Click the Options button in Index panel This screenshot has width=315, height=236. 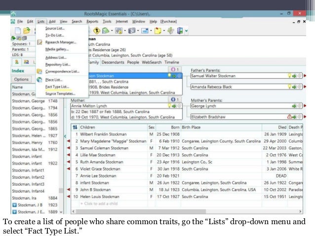(x=21, y=79)
